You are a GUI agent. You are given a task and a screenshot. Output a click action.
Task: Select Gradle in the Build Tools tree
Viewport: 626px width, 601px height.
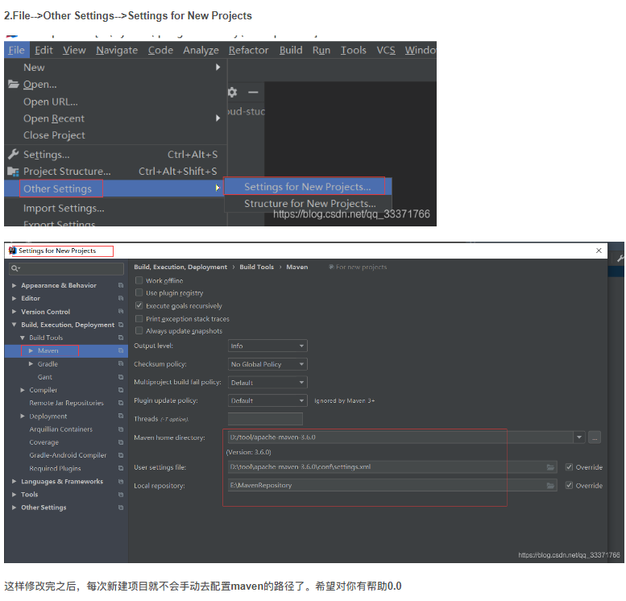48,364
